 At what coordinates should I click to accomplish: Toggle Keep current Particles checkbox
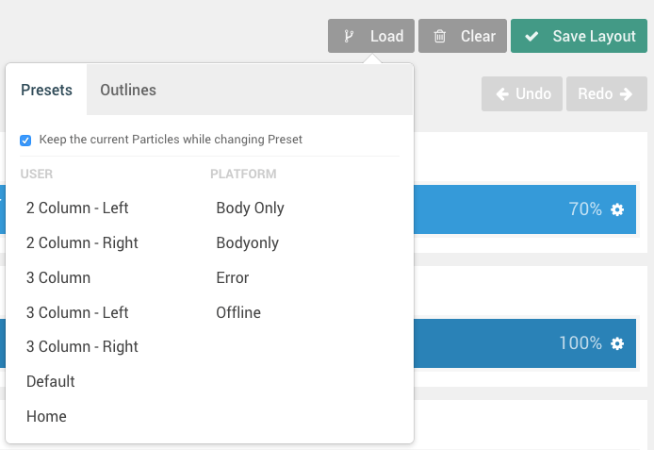coord(25,140)
